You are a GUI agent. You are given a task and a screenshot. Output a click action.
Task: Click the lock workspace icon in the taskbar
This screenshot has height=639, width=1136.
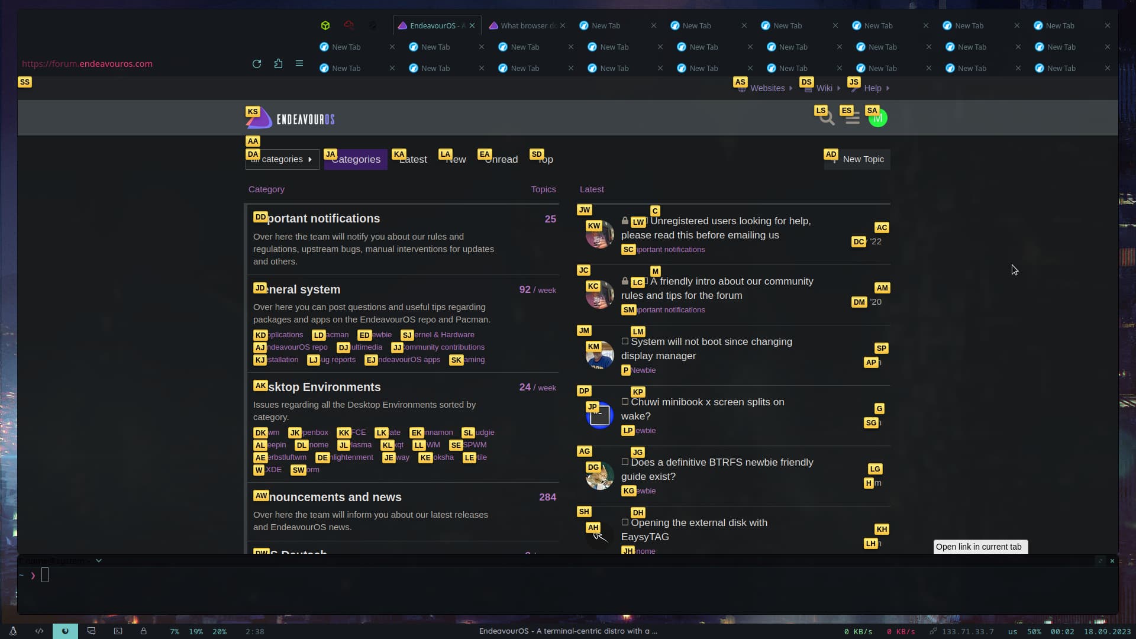(x=143, y=631)
